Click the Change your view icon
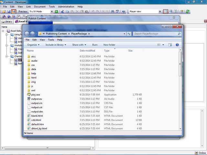Screen dimensions: 207x155 [159, 45]
